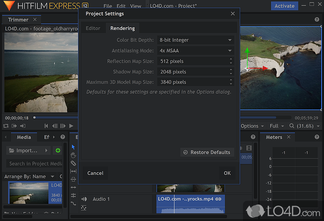324x221 pixels.
Task: Select the Slip tool in timeline toolbar
Action: [73, 171]
